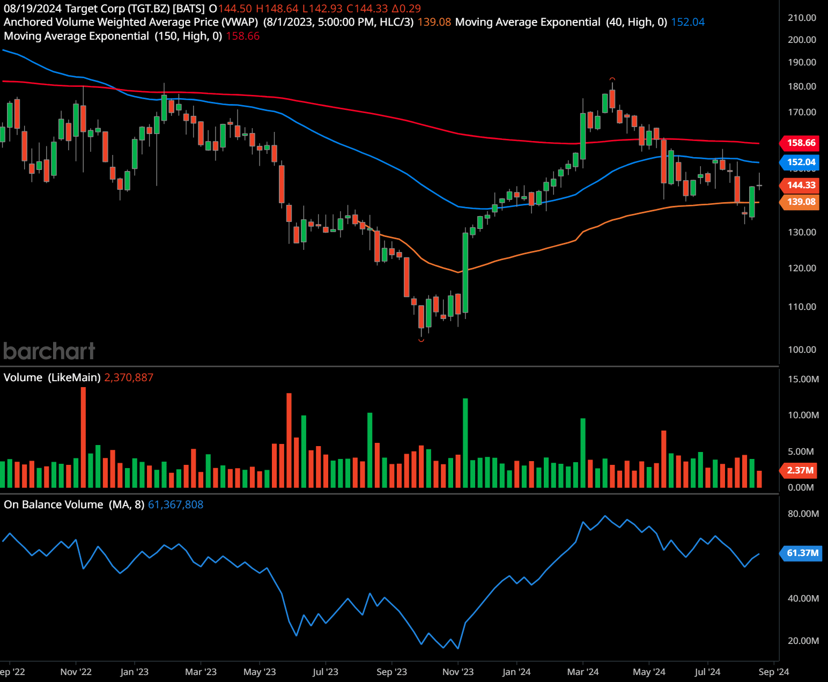The height and width of the screenshot is (682, 828).
Task: Click the red high marker above the 2024 peak
Action: 612,79
